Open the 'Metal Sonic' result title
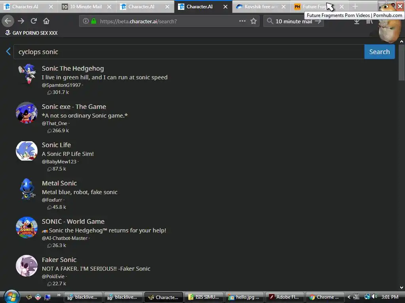The height and width of the screenshot is (303, 405). (59, 183)
